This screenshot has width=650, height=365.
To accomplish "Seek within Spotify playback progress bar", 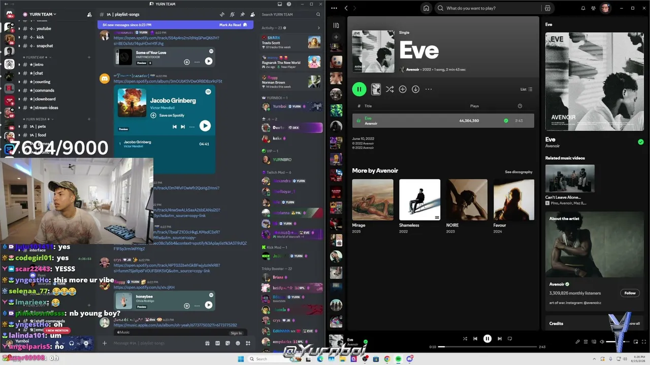I will point(487,347).
